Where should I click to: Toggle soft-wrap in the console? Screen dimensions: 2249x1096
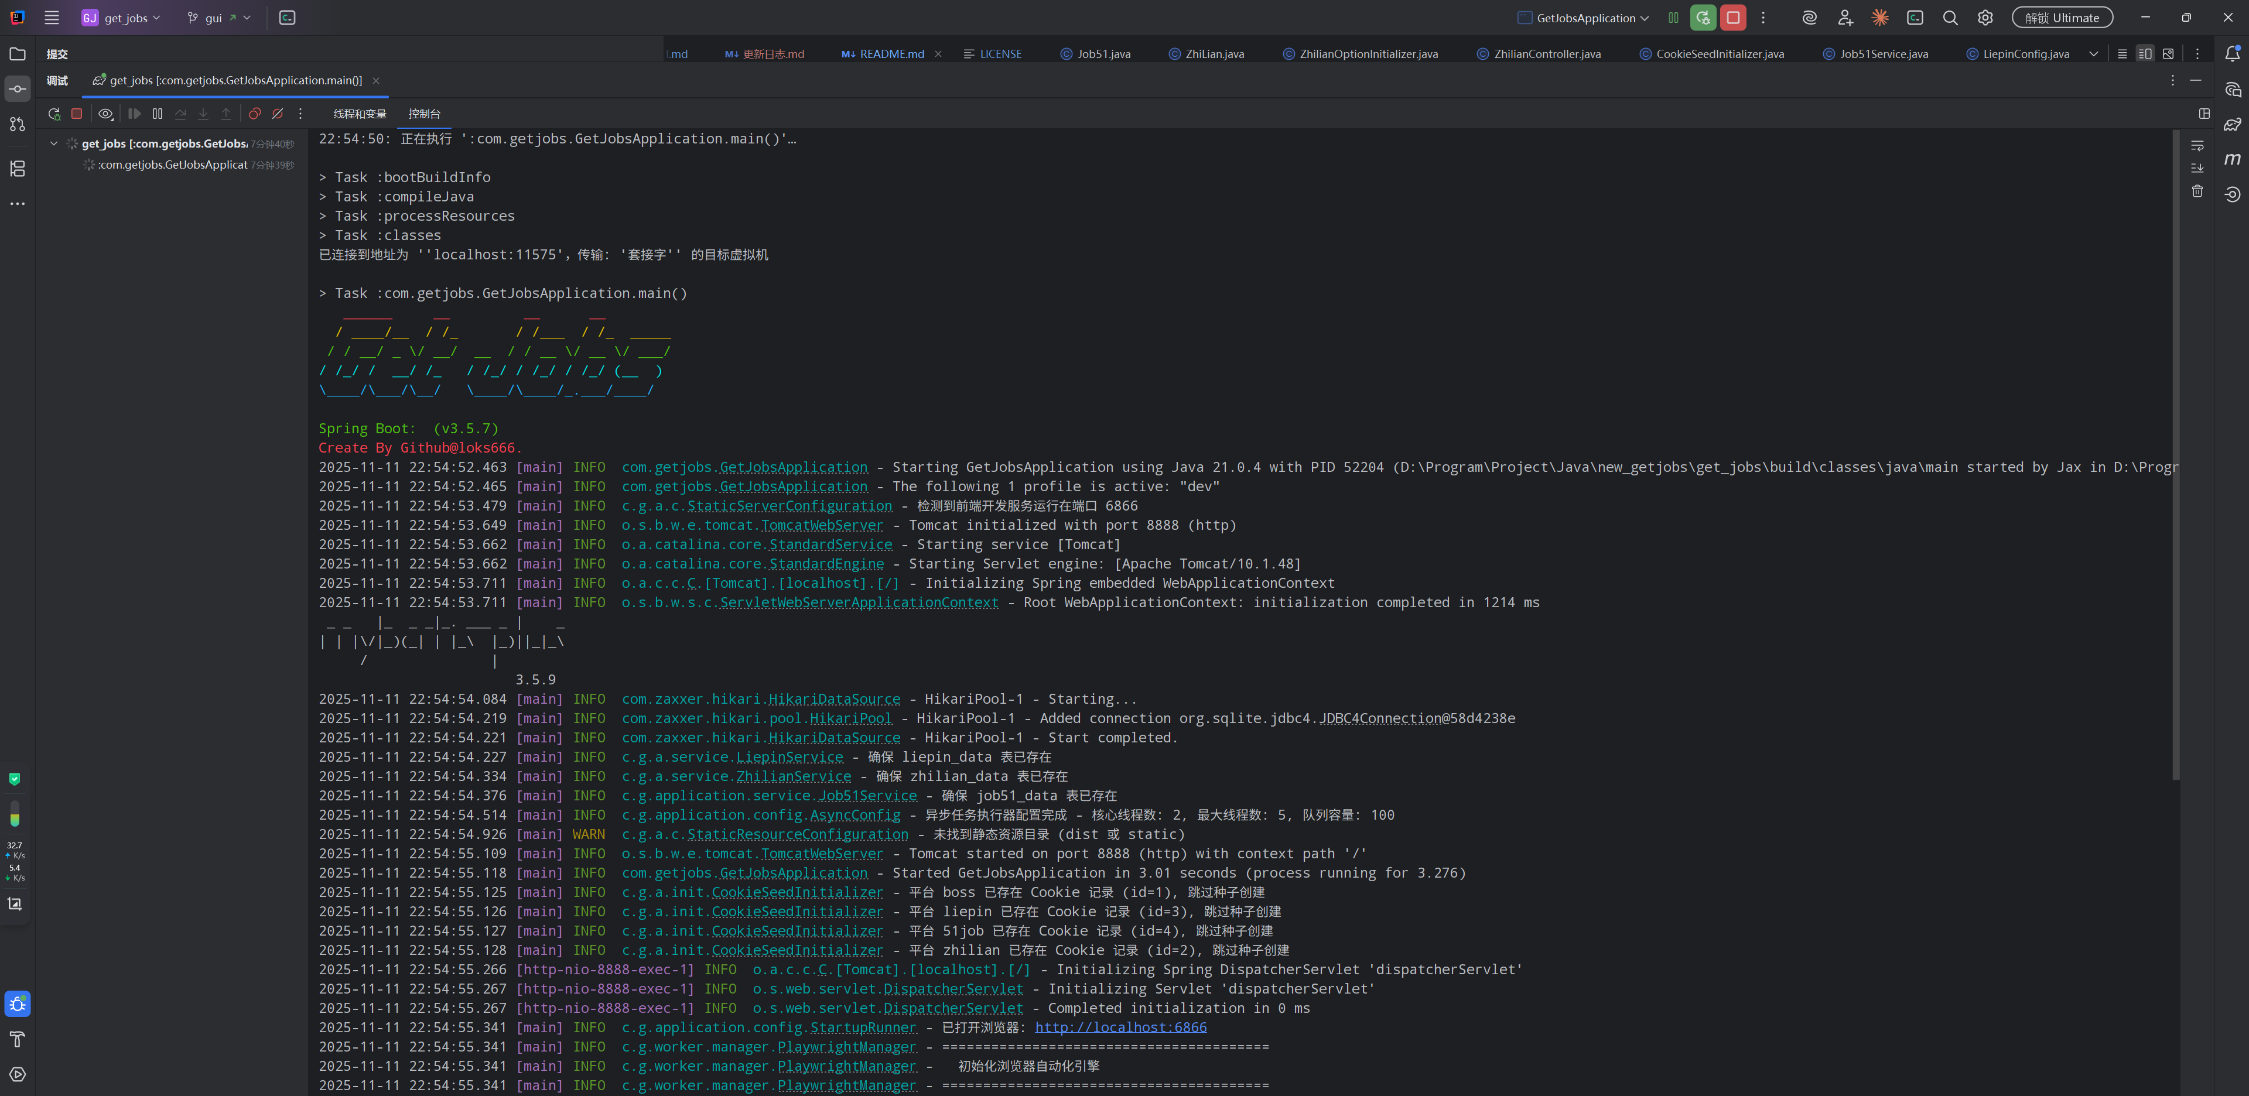point(2199,145)
